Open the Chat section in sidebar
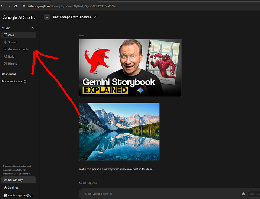The width and height of the screenshot is (260, 199). point(19,35)
